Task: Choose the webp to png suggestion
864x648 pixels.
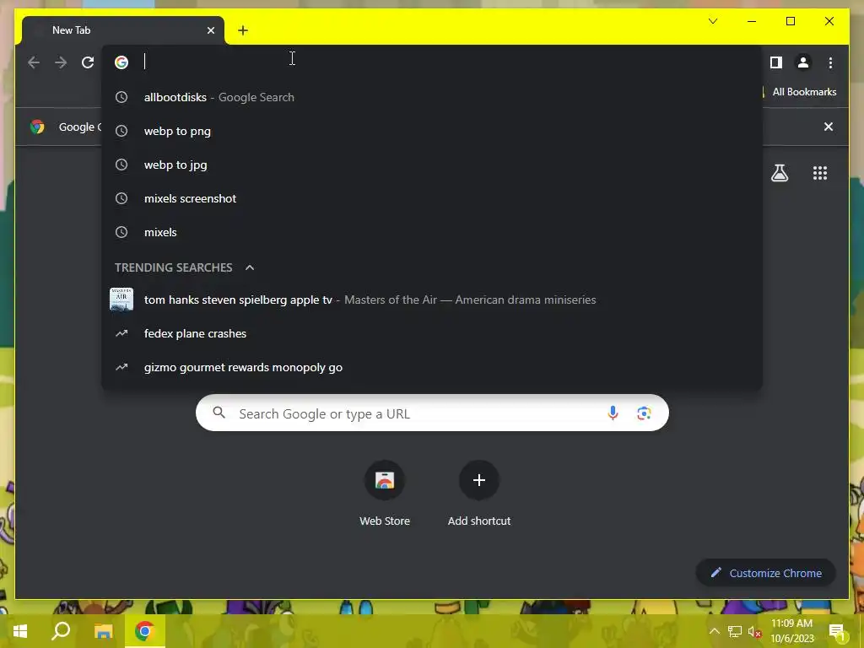Action: 432,131
